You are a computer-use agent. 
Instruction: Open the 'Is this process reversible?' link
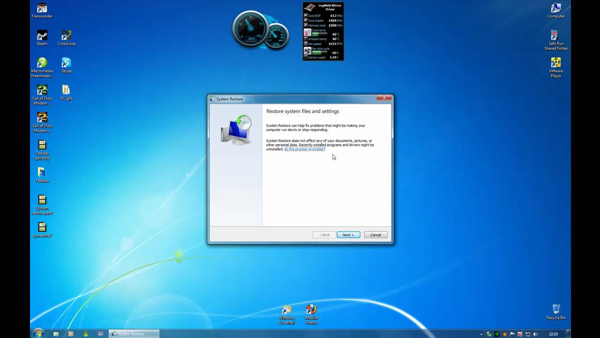coord(305,149)
